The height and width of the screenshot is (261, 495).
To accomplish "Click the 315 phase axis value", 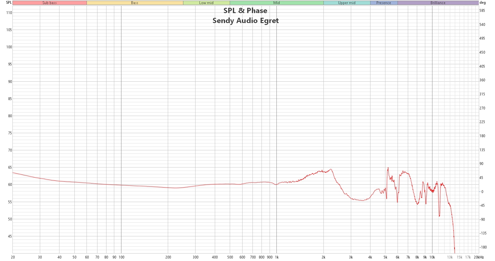I will click(482, 94).
